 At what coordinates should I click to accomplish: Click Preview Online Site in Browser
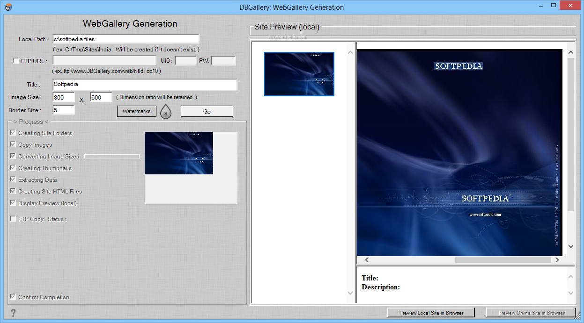pyautogui.click(x=531, y=313)
